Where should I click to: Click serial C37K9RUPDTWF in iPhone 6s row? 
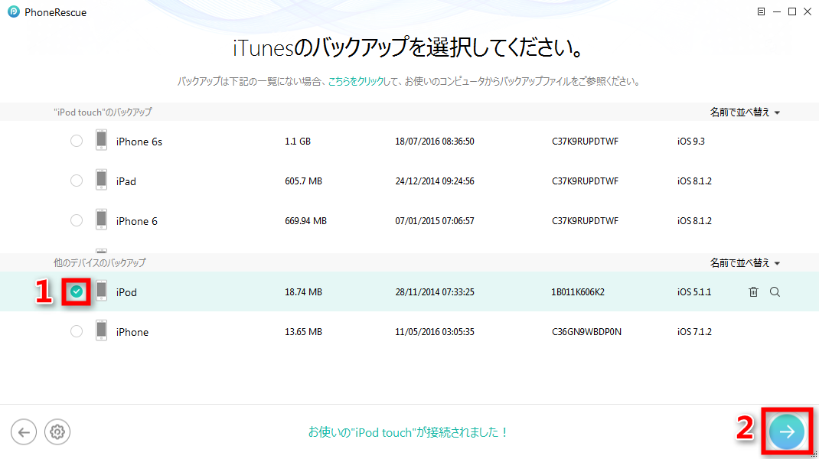pyautogui.click(x=585, y=141)
